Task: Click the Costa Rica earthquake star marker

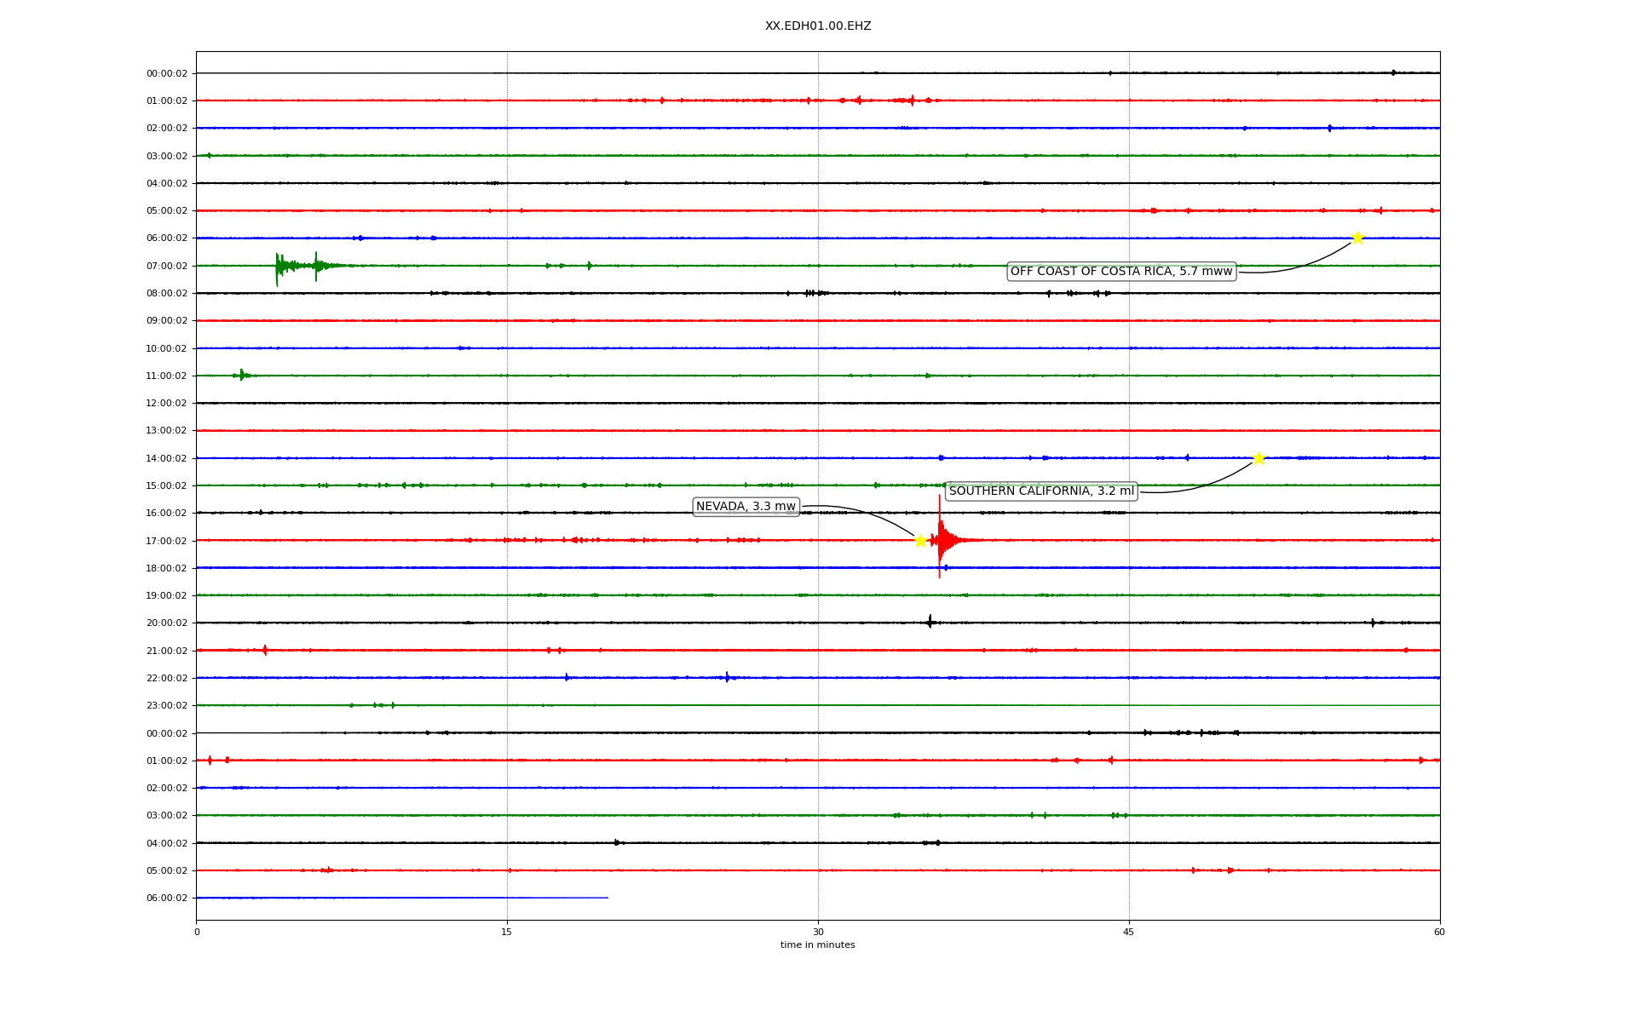Action: pyautogui.click(x=1357, y=238)
